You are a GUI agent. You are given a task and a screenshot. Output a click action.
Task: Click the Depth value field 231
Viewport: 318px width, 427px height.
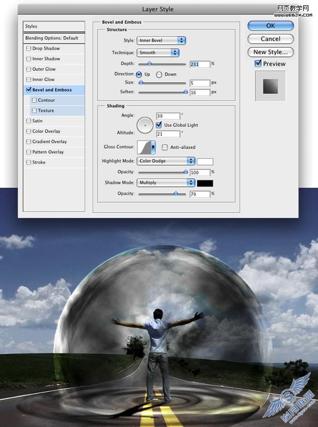200,64
